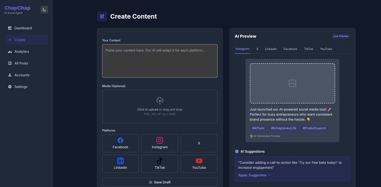Screen dimensions: 381x187
Task: Click the #ProductLaunch hashtag
Action: point(314,128)
